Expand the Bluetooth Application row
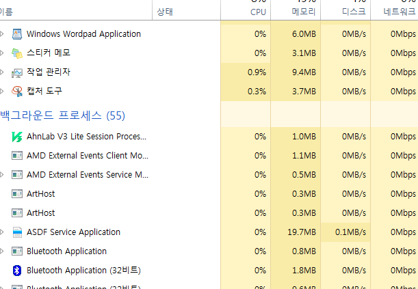Viewport: 418px width, 289px height. (2, 251)
